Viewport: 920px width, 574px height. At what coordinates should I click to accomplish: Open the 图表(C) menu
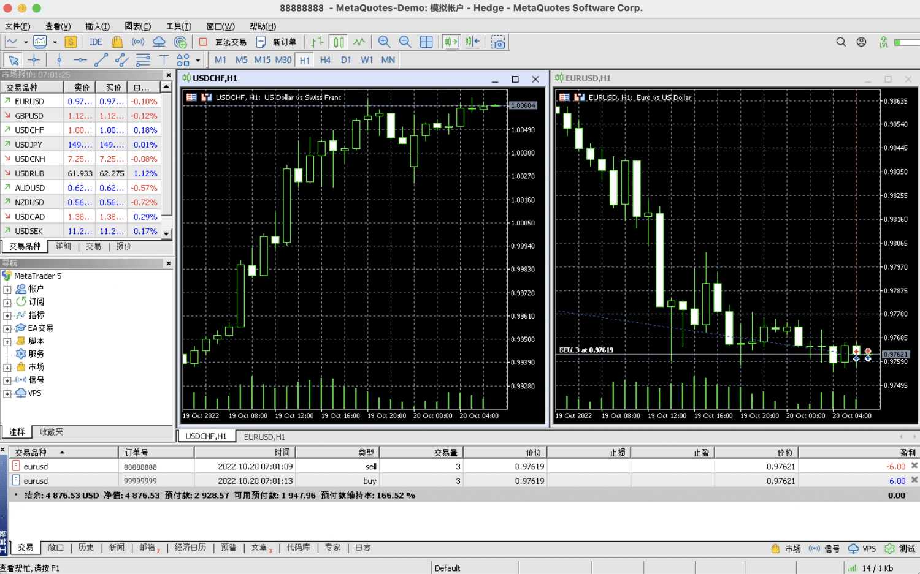tap(137, 26)
